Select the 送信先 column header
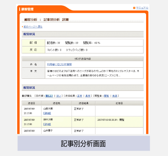Viewport: 168px width, 156px height. click(57, 103)
